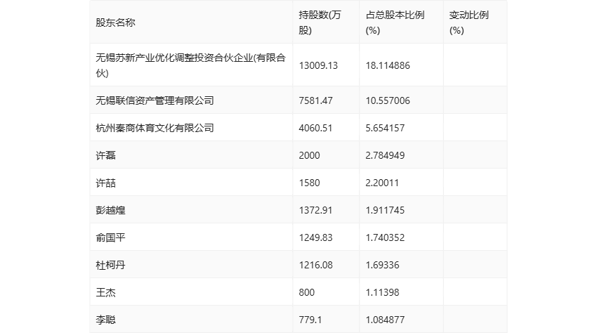Click share count 1372.91

point(315,210)
